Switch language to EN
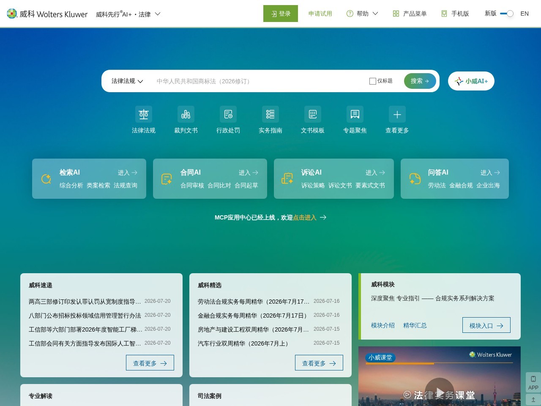This screenshot has height=406, width=541. pos(525,14)
